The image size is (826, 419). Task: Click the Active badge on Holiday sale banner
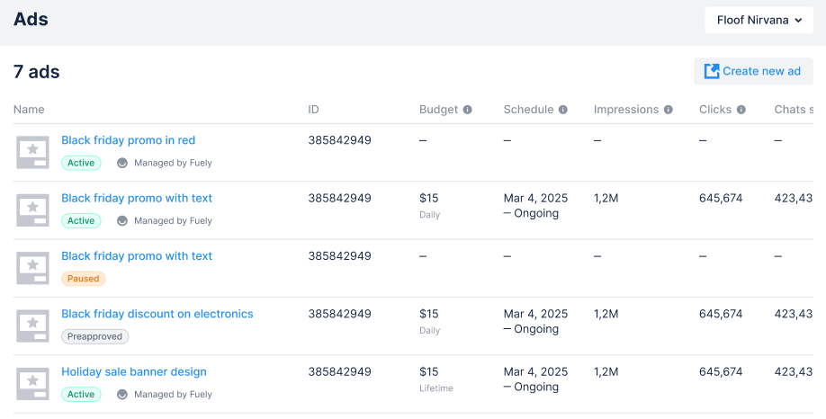pos(81,394)
